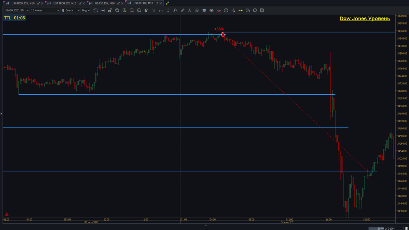Close the inactive USA30.IDX tab
The image size is (409, 230).
pos(122,3)
